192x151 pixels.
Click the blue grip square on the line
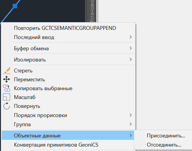[x=15, y=6]
